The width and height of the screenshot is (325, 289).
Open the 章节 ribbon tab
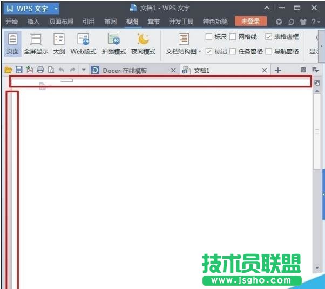tap(153, 22)
